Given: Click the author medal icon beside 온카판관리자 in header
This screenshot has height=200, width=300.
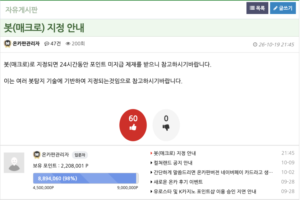Looking at the screenshot, I should click(7, 44).
